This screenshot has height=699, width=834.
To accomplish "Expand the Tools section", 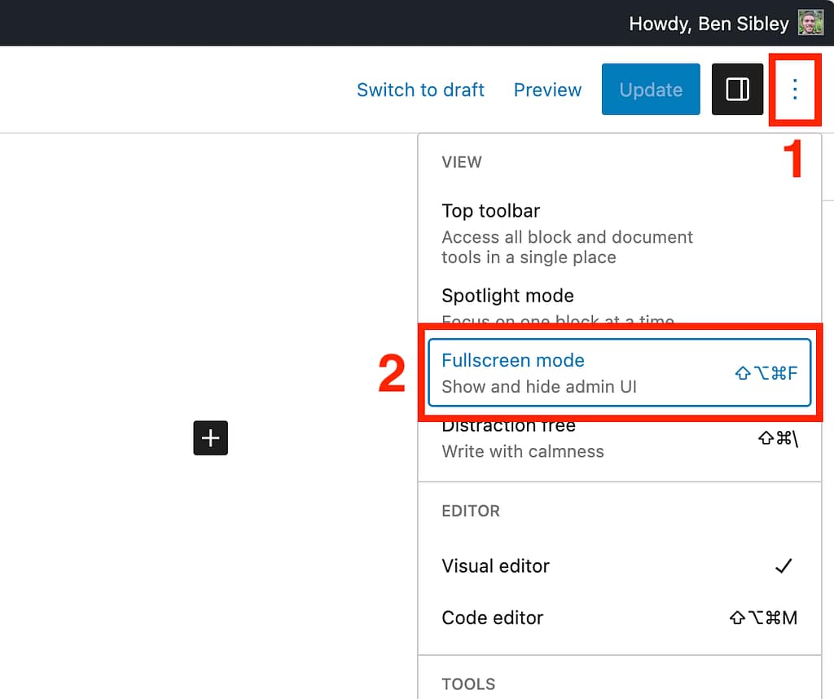I will click(x=468, y=684).
